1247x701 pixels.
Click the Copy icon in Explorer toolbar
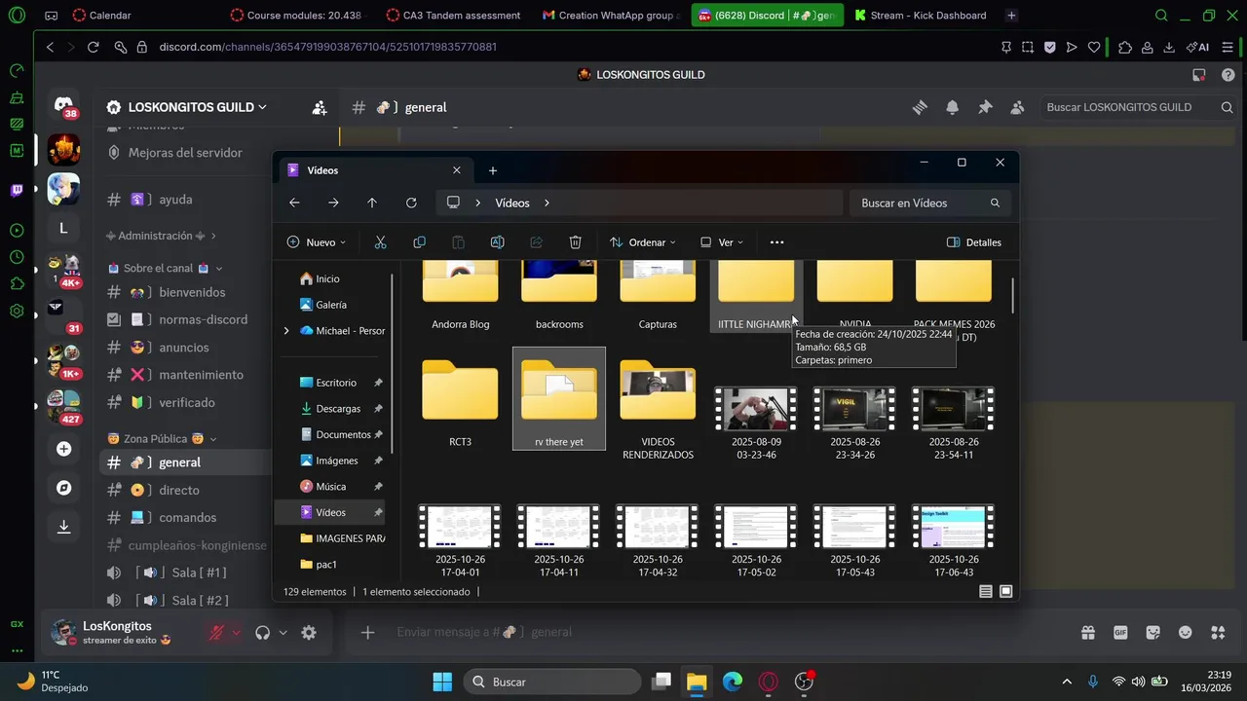click(x=419, y=242)
